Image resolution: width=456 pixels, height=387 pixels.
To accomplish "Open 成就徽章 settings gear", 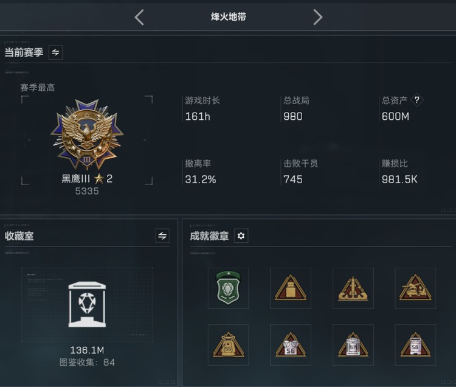I will click(x=241, y=235).
